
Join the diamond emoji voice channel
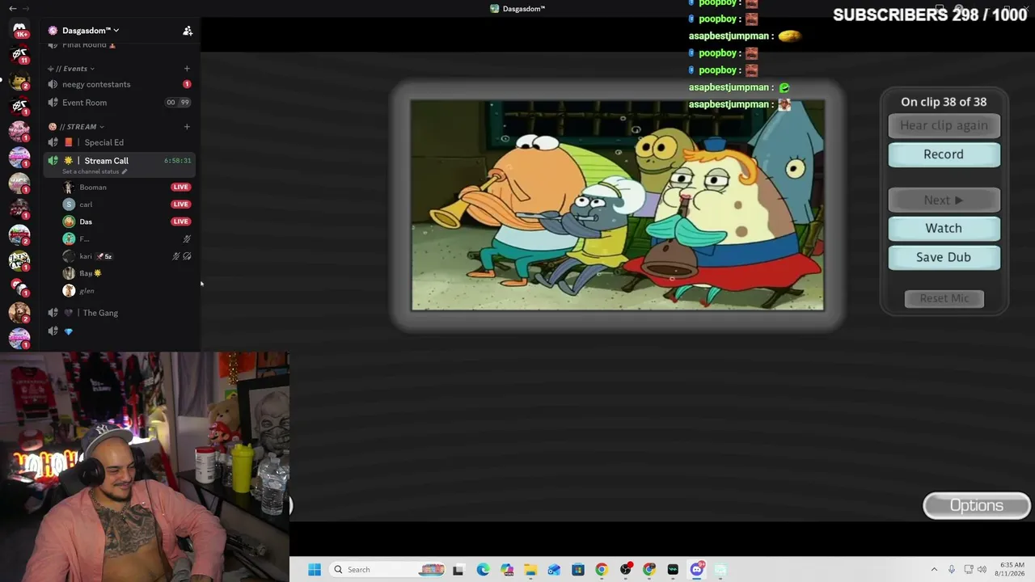(x=120, y=331)
